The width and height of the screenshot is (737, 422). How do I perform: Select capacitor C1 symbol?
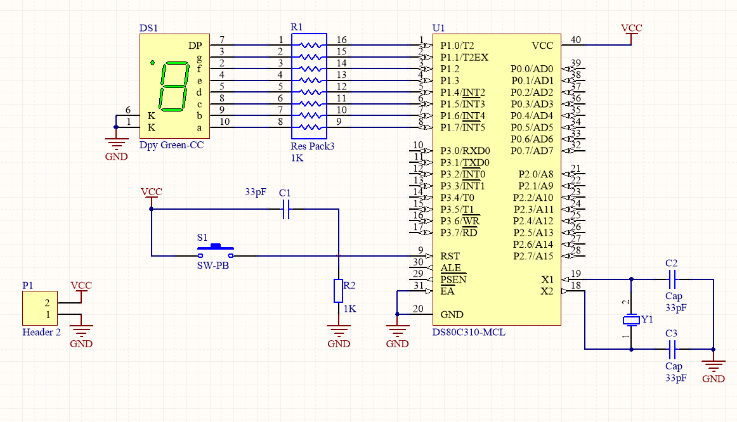tap(286, 209)
